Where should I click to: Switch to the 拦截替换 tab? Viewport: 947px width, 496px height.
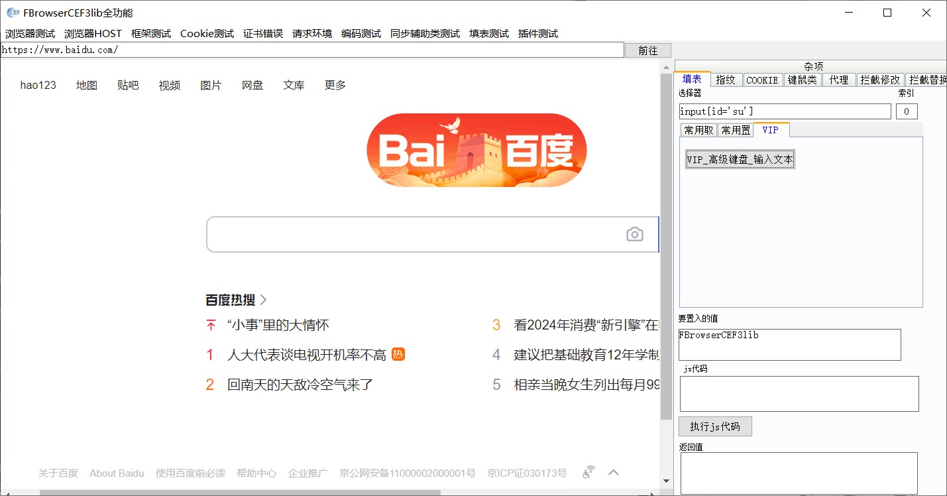pos(926,80)
